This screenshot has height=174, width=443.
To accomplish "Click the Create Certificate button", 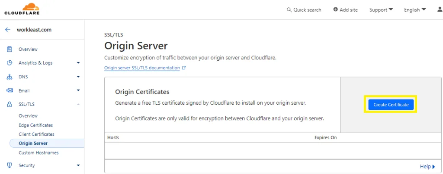I will 391,105.
